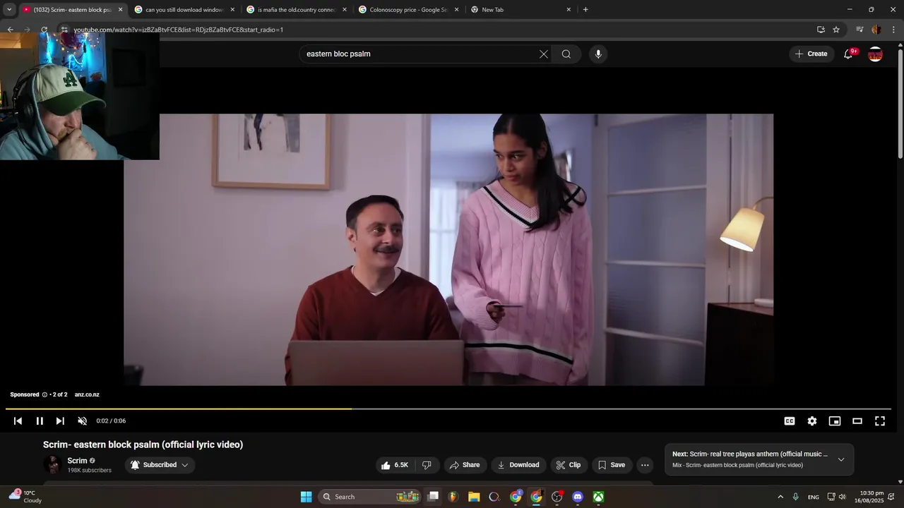Open the ENG input language switcher
Image resolution: width=904 pixels, height=508 pixels.
coord(814,497)
